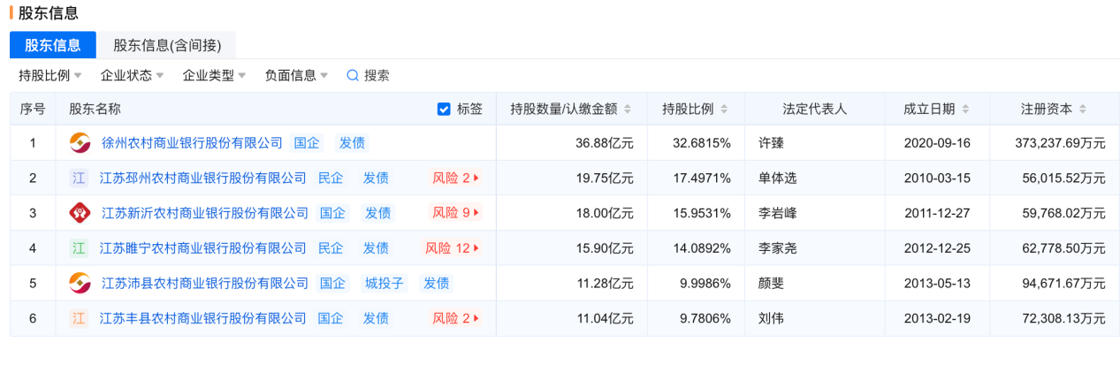Open the 负面信息 filter dropdown
The height and width of the screenshot is (380, 1120).
[297, 75]
